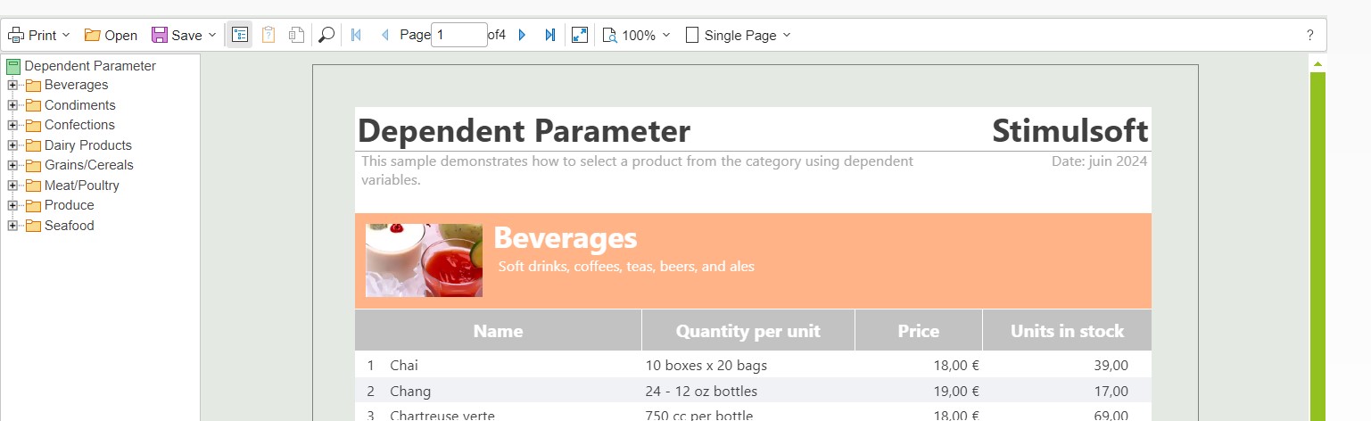This screenshot has height=421, width=1371.
Task: Click the green vertical scrollbar
Action: 1317,246
